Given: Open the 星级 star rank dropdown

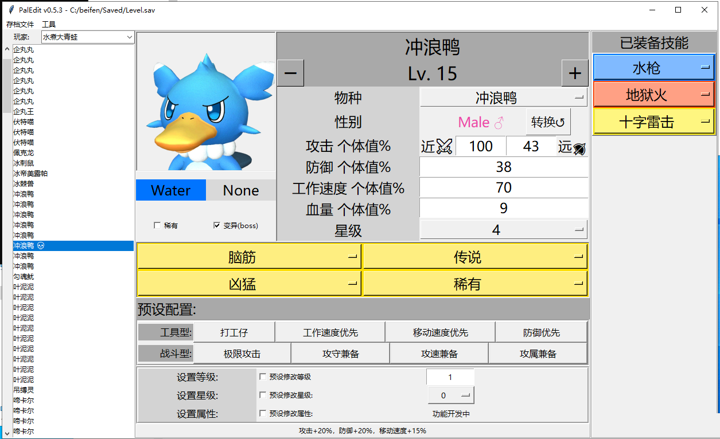Looking at the screenshot, I should click(504, 230).
